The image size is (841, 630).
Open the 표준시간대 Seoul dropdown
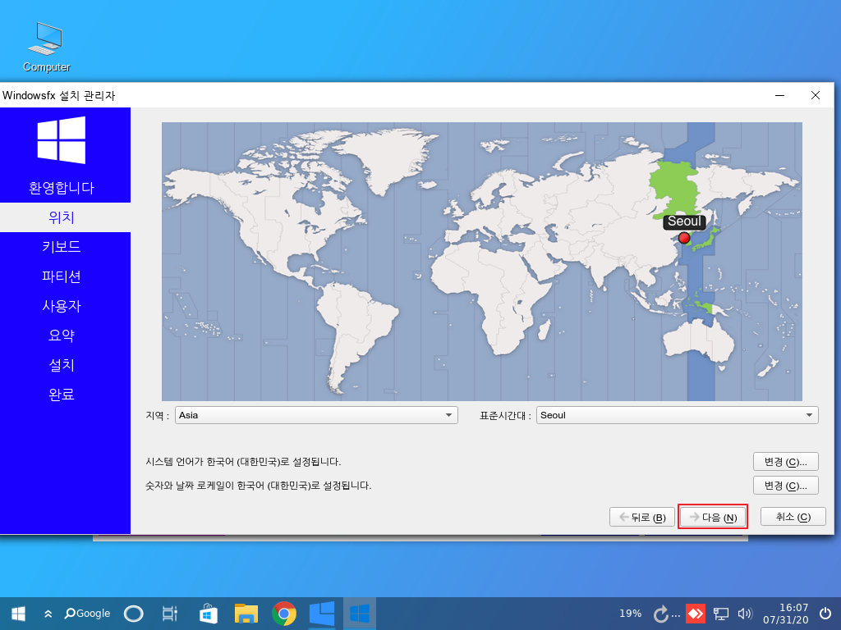point(678,415)
